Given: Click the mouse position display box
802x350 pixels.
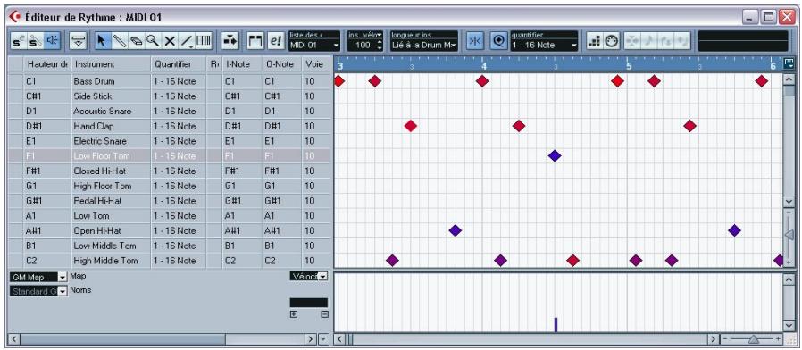Looking at the screenshot, I should [743, 41].
